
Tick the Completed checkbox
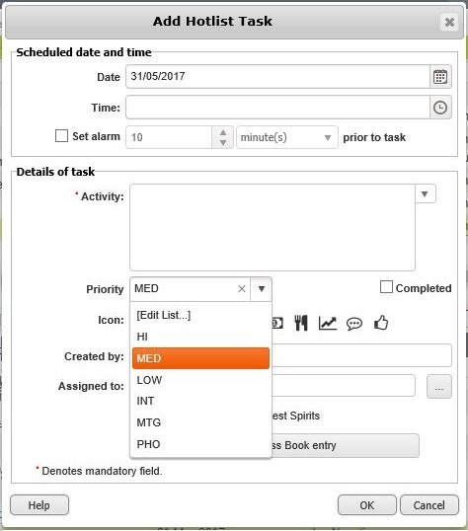386,287
